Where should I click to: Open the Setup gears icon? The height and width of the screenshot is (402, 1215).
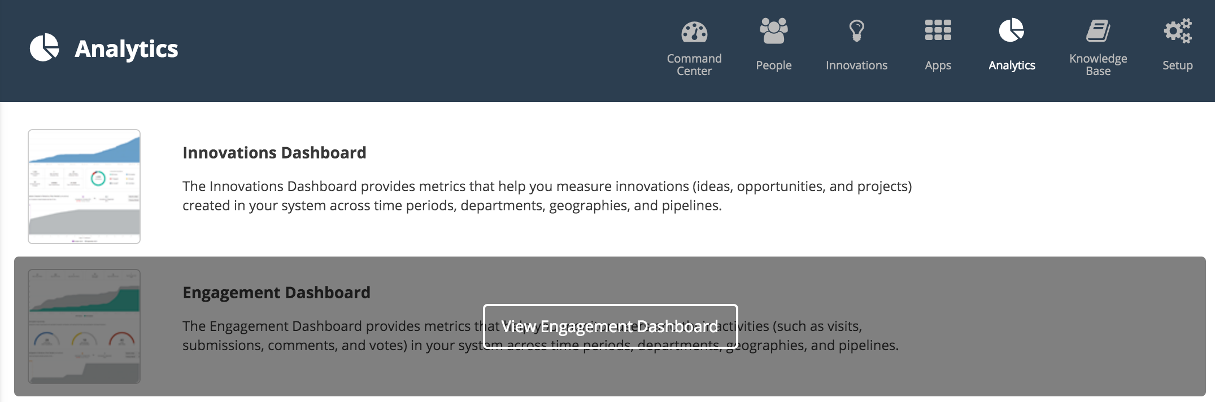[x=1178, y=30]
